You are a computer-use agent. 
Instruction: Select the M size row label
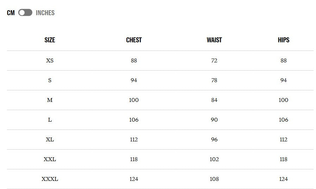(x=50, y=100)
